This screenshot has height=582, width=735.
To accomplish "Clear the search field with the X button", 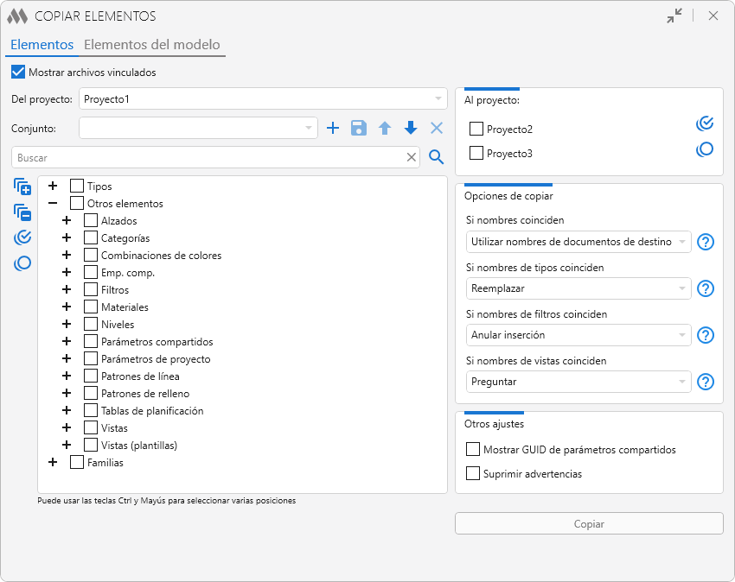I will (x=412, y=157).
